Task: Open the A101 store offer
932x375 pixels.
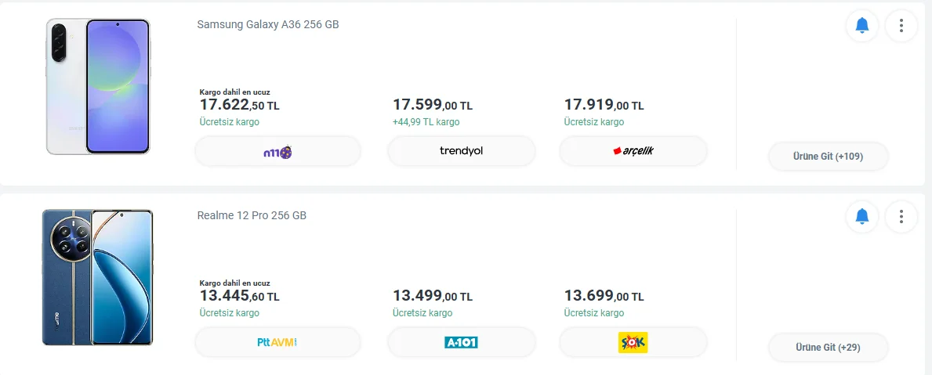Action: pos(461,342)
